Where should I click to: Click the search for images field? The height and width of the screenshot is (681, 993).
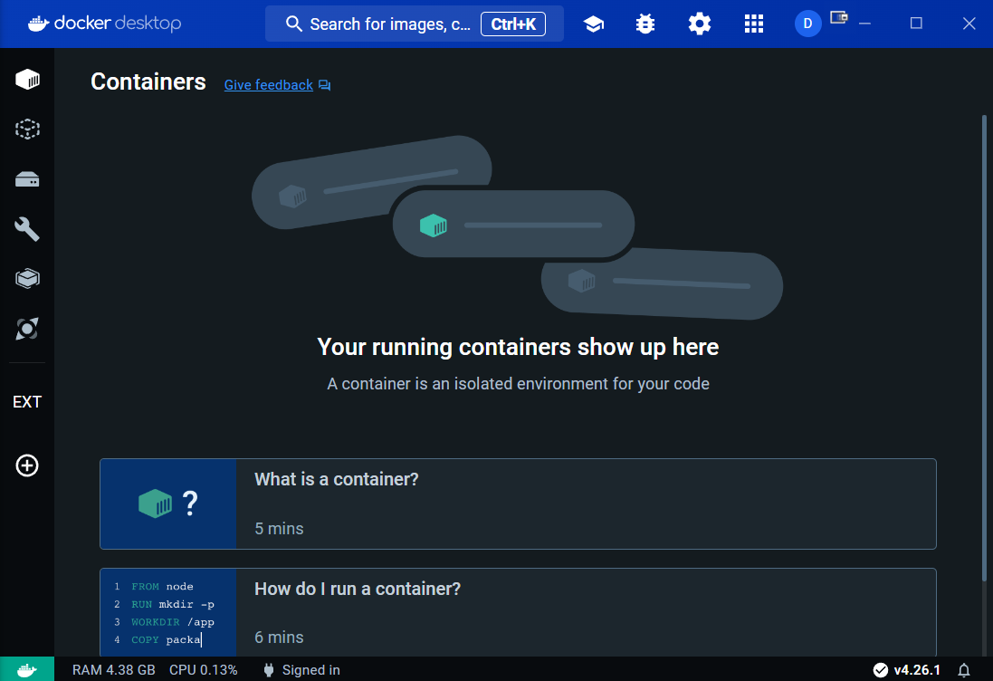389,24
